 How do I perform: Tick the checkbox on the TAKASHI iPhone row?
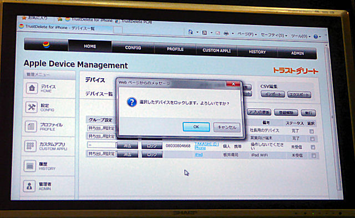313,147
